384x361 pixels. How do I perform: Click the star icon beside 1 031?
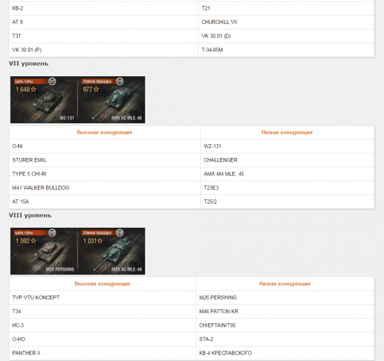pyautogui.click(x=100, y=241)
